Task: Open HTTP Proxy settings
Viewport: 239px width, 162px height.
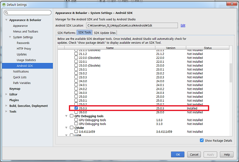Action: pyautogui.click(x=24, y=48)
